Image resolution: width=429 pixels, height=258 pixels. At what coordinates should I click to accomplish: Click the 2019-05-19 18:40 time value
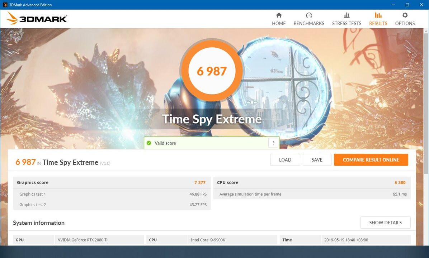point(346,240)
